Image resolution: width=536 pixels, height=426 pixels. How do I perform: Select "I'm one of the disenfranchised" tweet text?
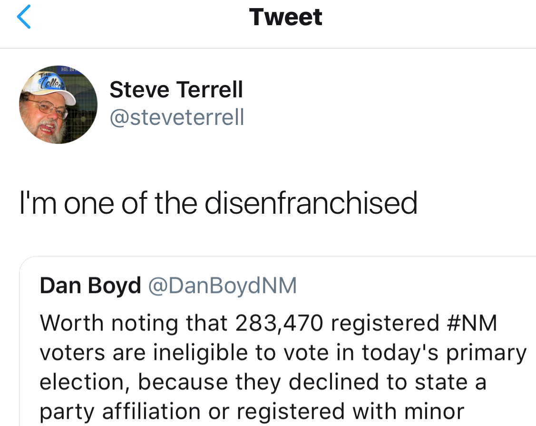point(218,203)
